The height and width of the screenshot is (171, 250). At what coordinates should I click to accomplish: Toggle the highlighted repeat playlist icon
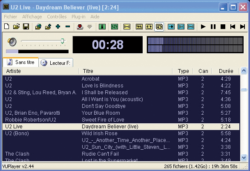(x=159, y=27)
